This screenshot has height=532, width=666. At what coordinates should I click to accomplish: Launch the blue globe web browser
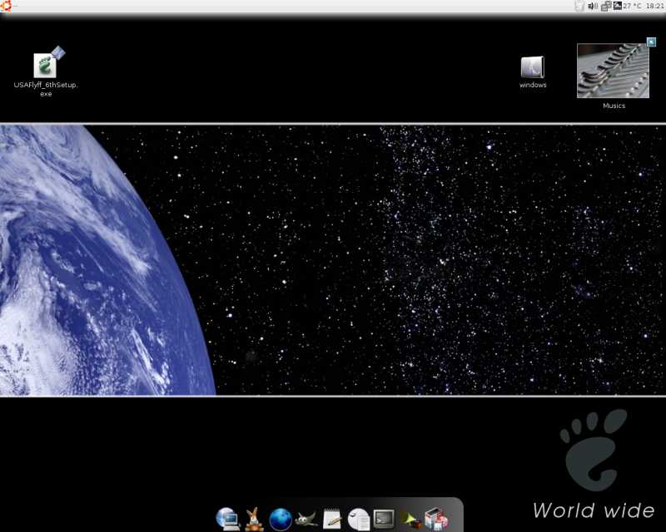point(281,520)
